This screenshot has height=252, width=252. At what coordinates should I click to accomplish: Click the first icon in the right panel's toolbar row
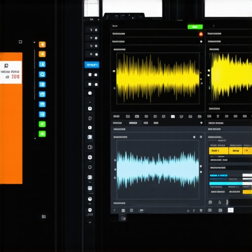(209, 116)
